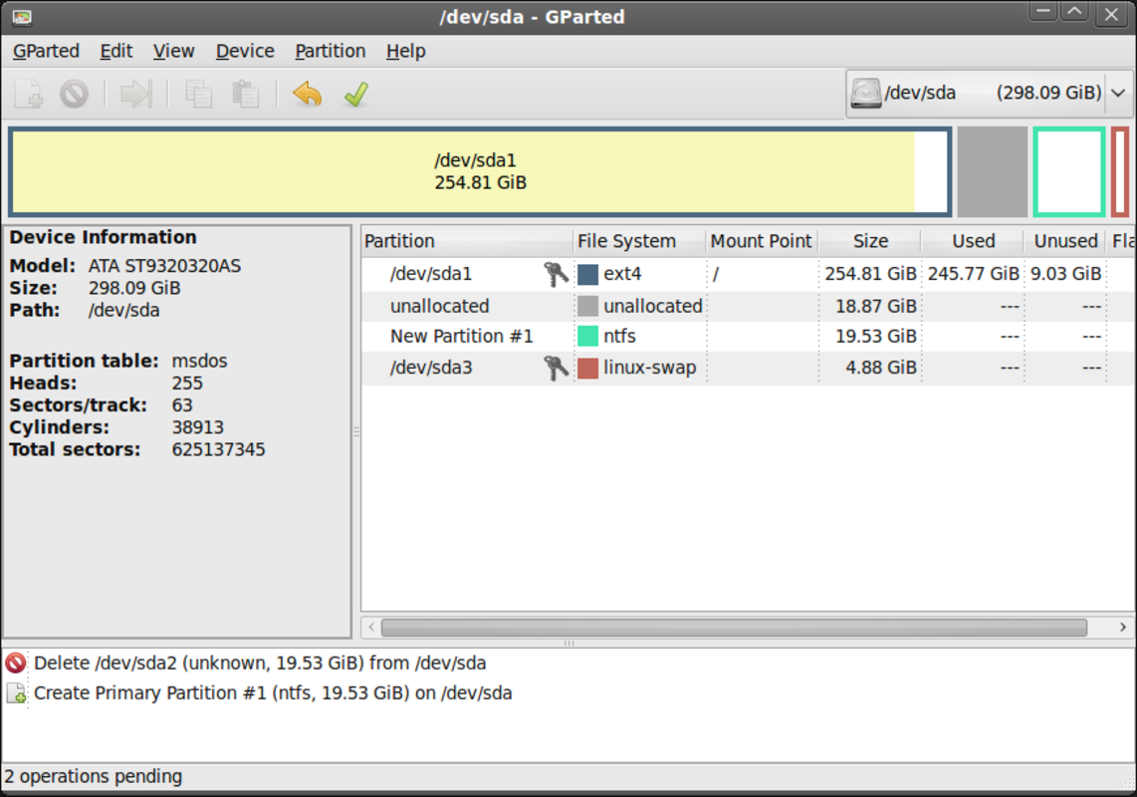Click the key icon beside /dev/sda1
1137x797 pixels.
(x=556, y=274)
